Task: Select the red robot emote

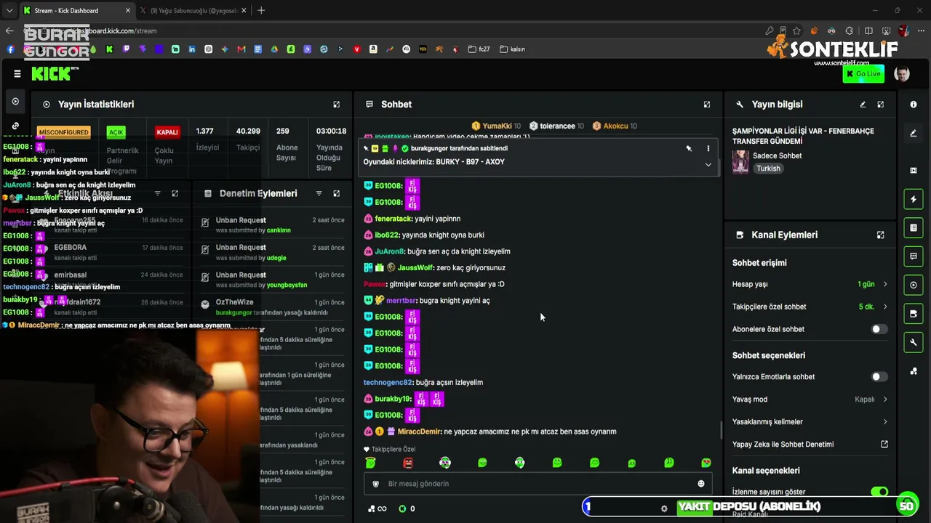Action: coord(408,463)
